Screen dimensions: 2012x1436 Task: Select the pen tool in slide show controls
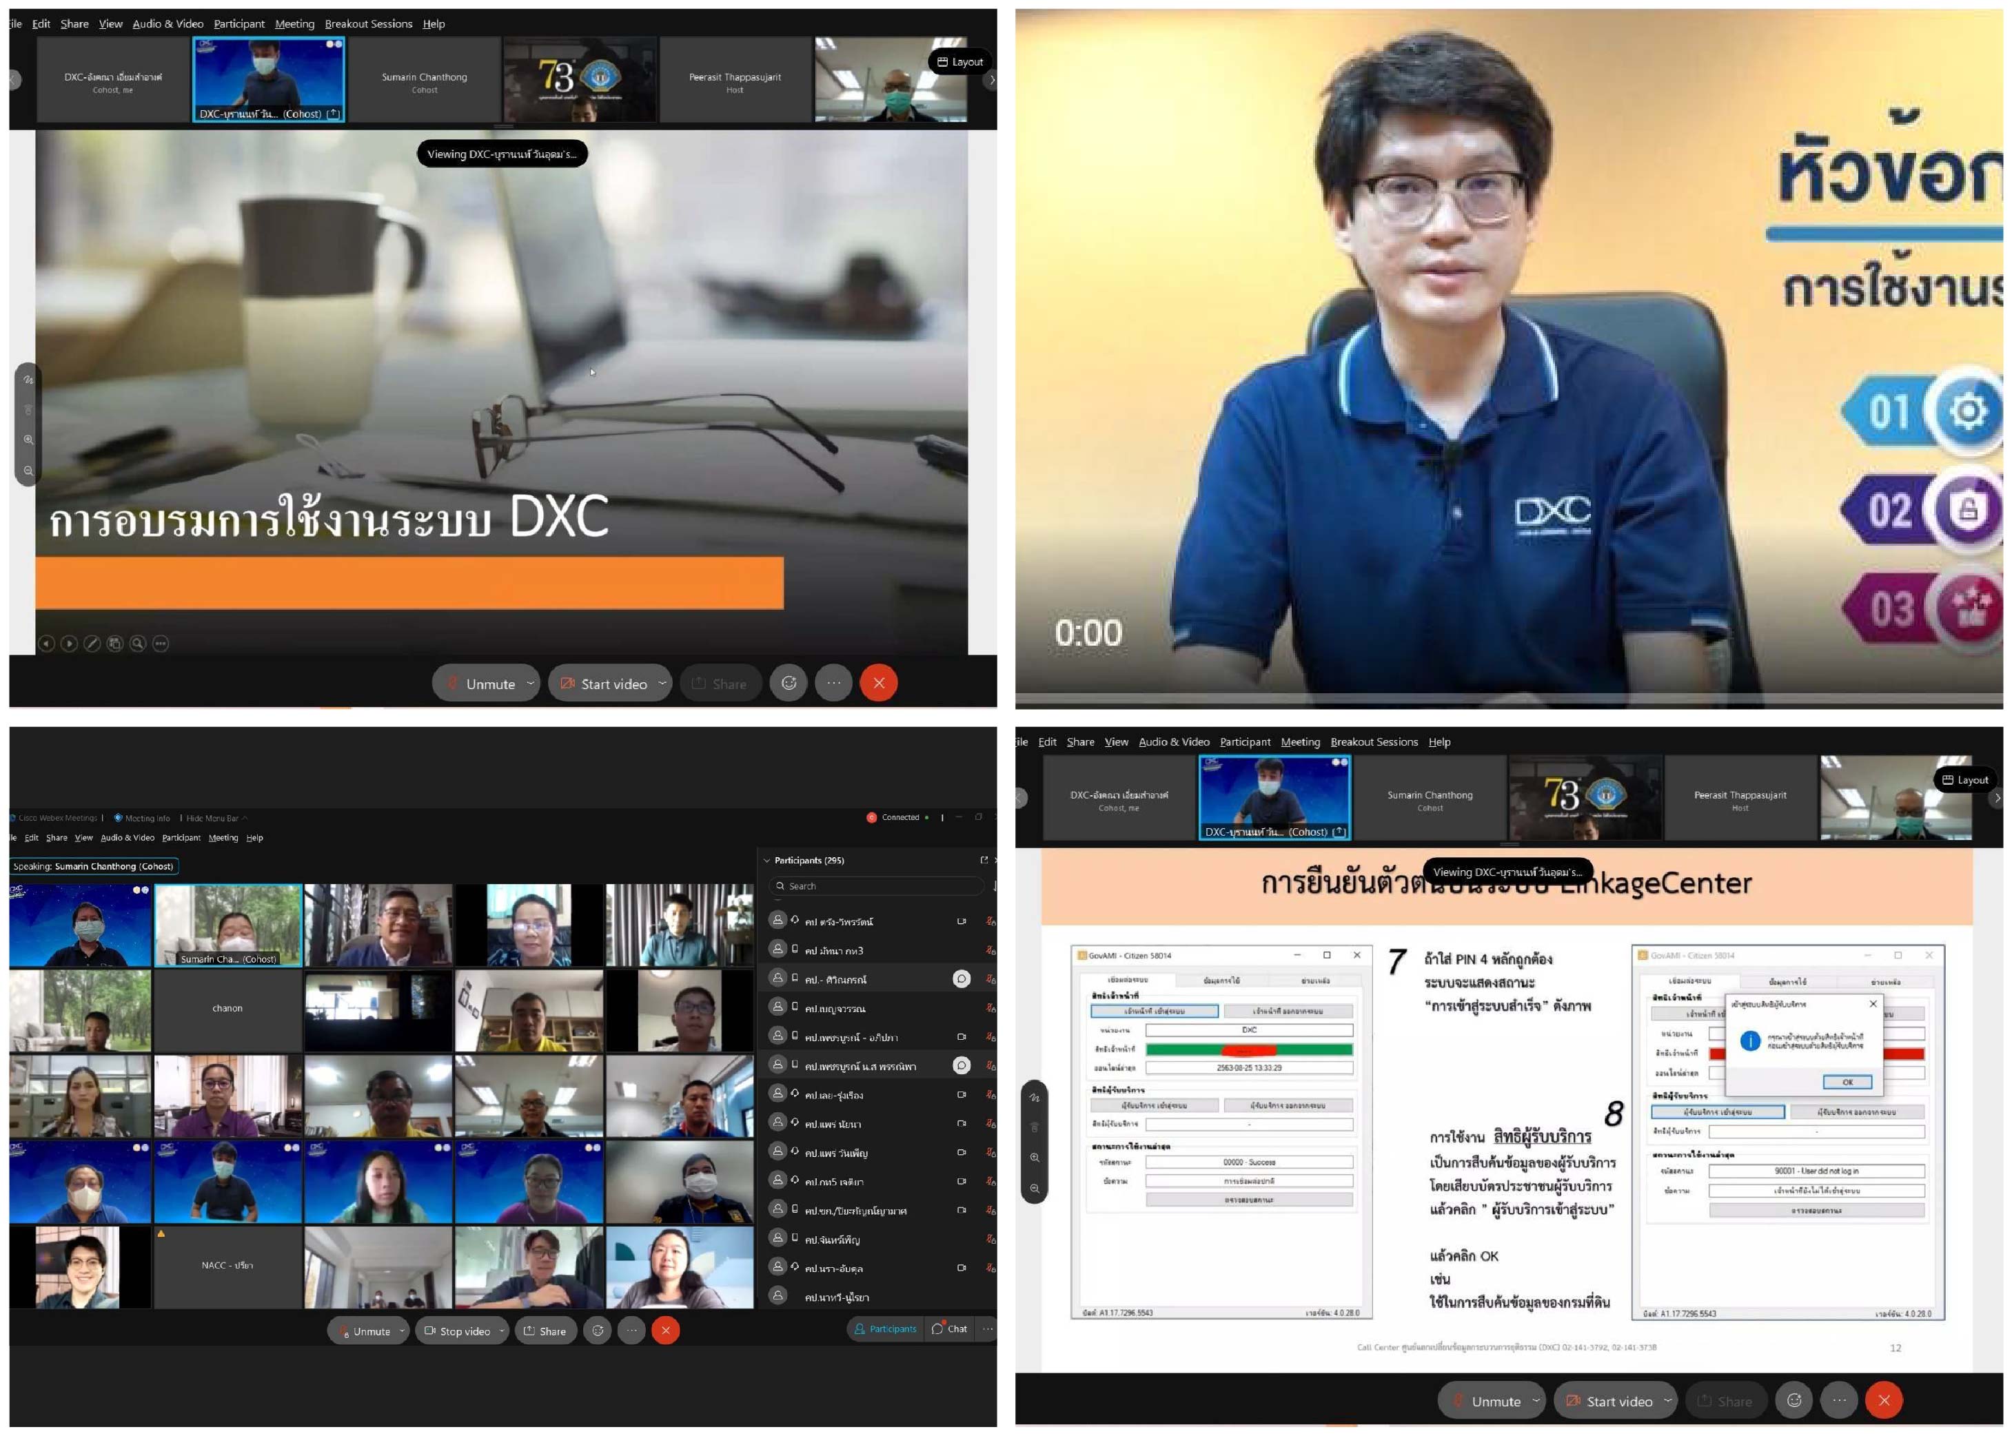coord(92,644)
